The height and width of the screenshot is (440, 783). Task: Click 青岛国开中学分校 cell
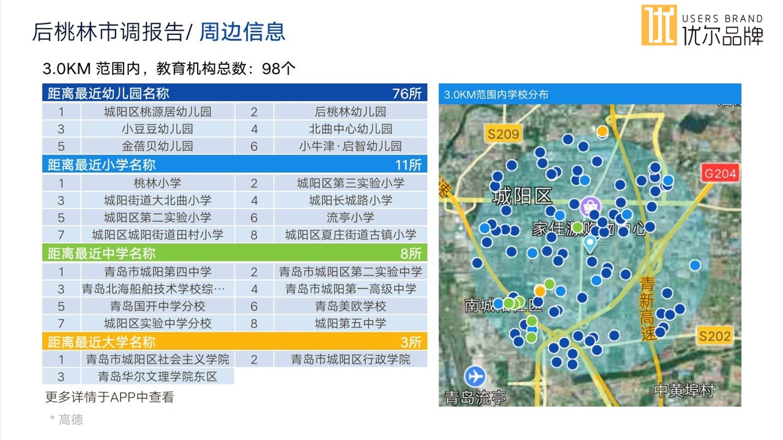pyautogui.click(x=158, y=306)
